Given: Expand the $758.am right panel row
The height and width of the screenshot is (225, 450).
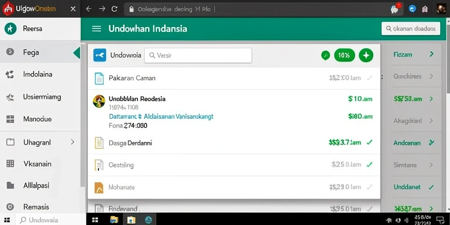Looking at the screenshot, I should click(431, 99).
